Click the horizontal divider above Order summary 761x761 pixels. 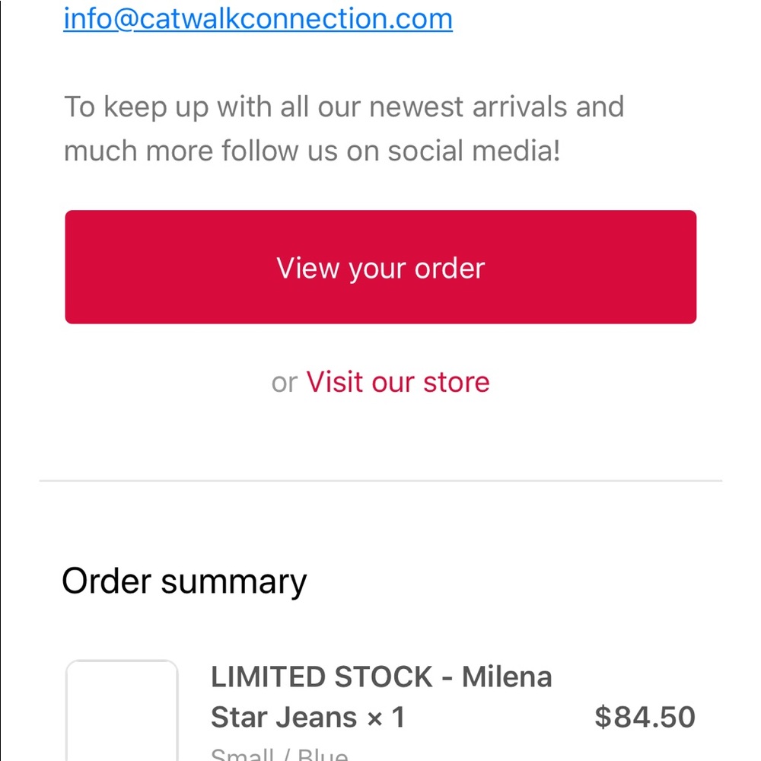pos(380,481)
